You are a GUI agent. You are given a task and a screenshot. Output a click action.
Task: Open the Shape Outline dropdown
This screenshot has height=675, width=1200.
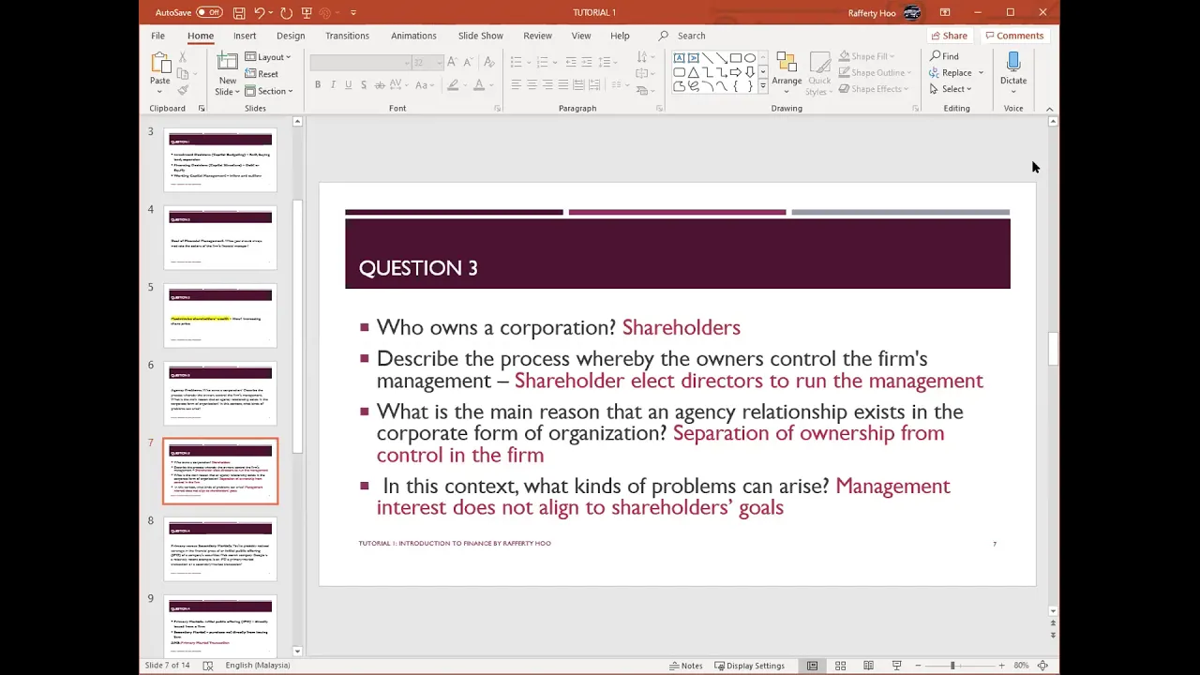coord(874,72)
